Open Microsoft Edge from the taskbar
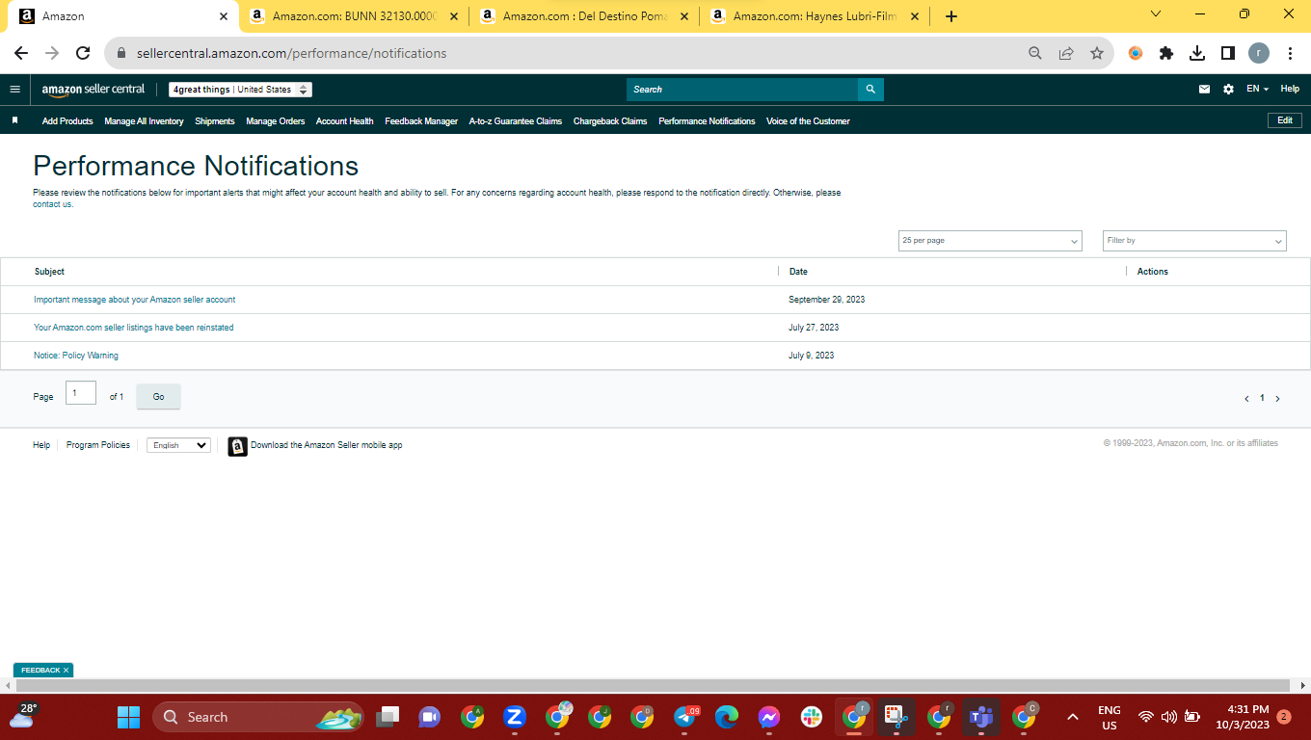This screenshot has height=740, width=1311. tap(727, 717)
